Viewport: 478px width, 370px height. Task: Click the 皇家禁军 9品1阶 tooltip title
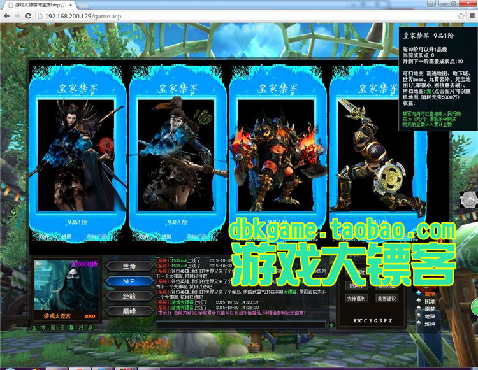tap(428, 36)
